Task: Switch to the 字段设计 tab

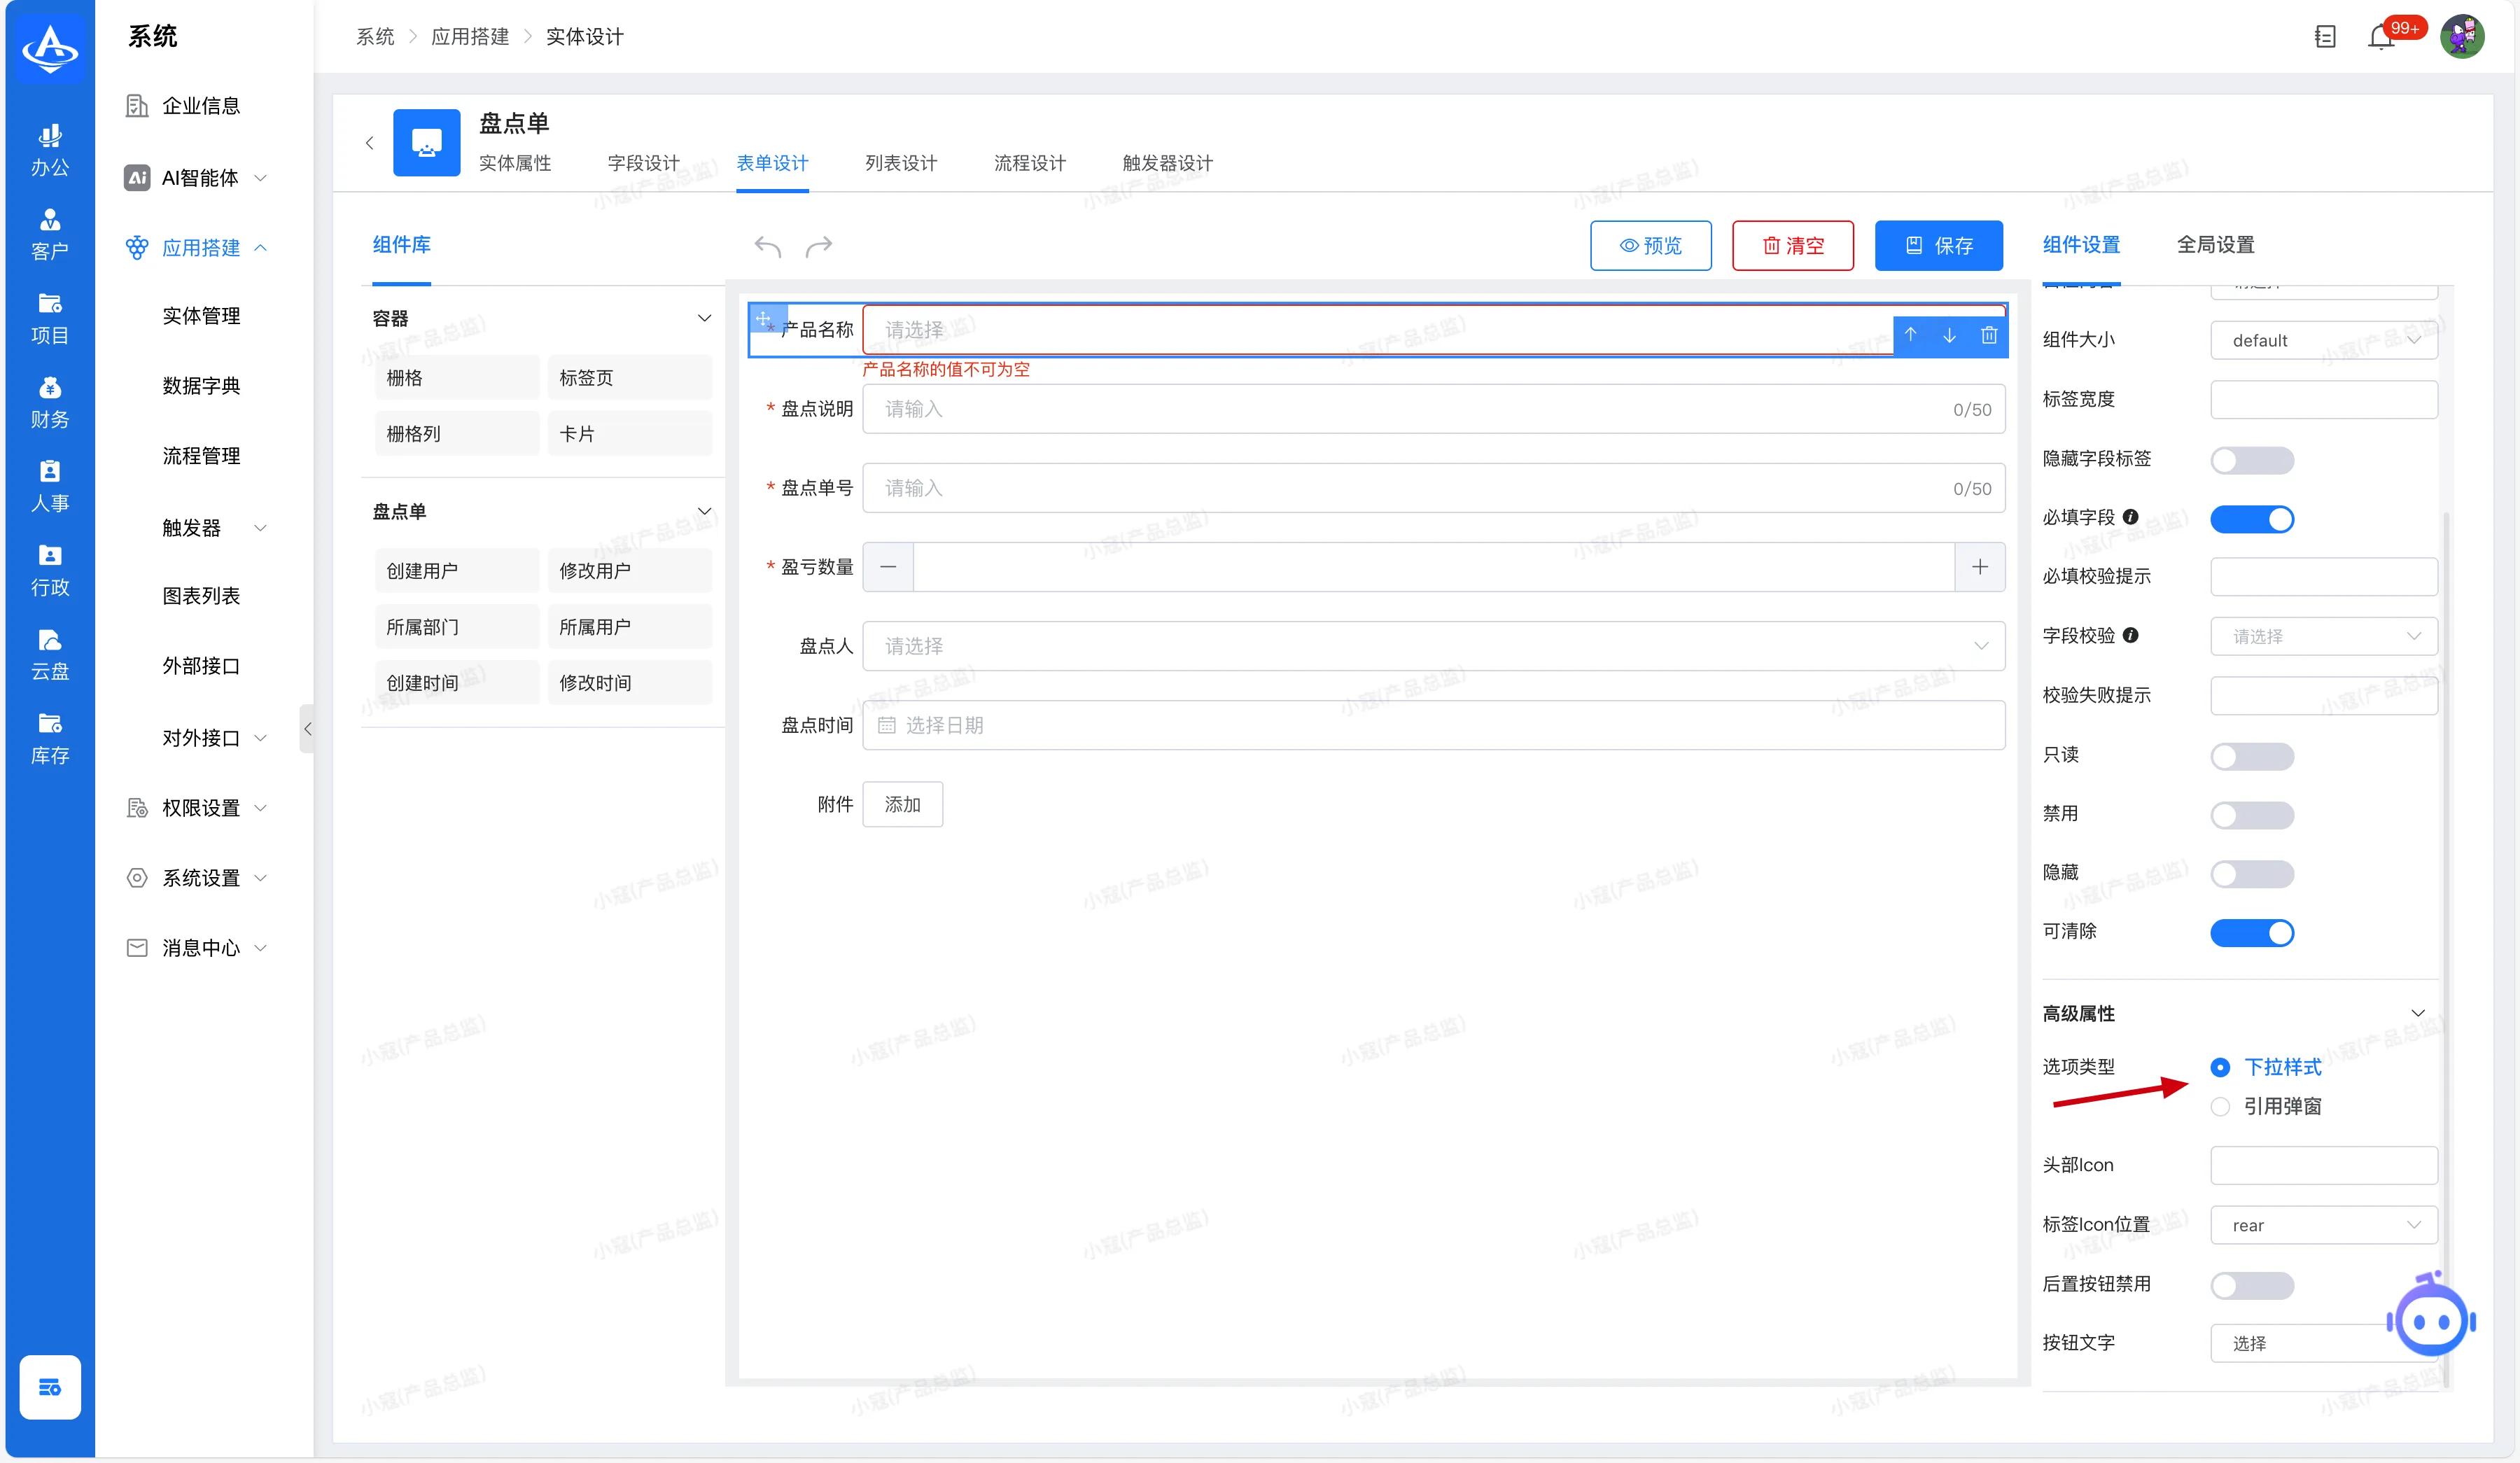Action: click(x=643, y=163)
